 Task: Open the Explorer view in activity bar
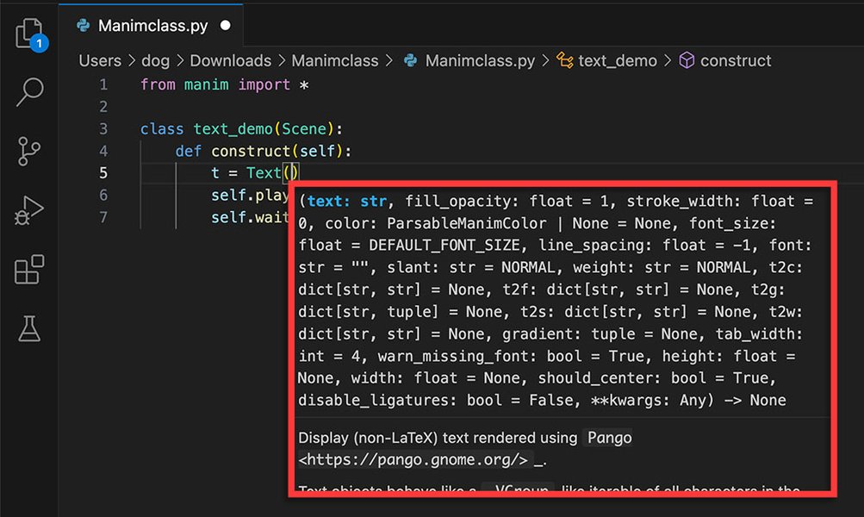tap(30, 34)
